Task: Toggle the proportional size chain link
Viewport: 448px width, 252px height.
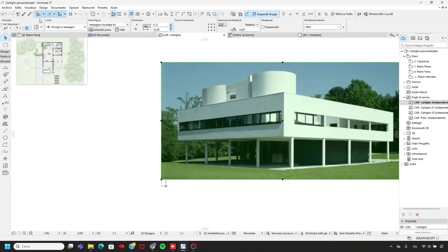Action: (x=171, y=27)
